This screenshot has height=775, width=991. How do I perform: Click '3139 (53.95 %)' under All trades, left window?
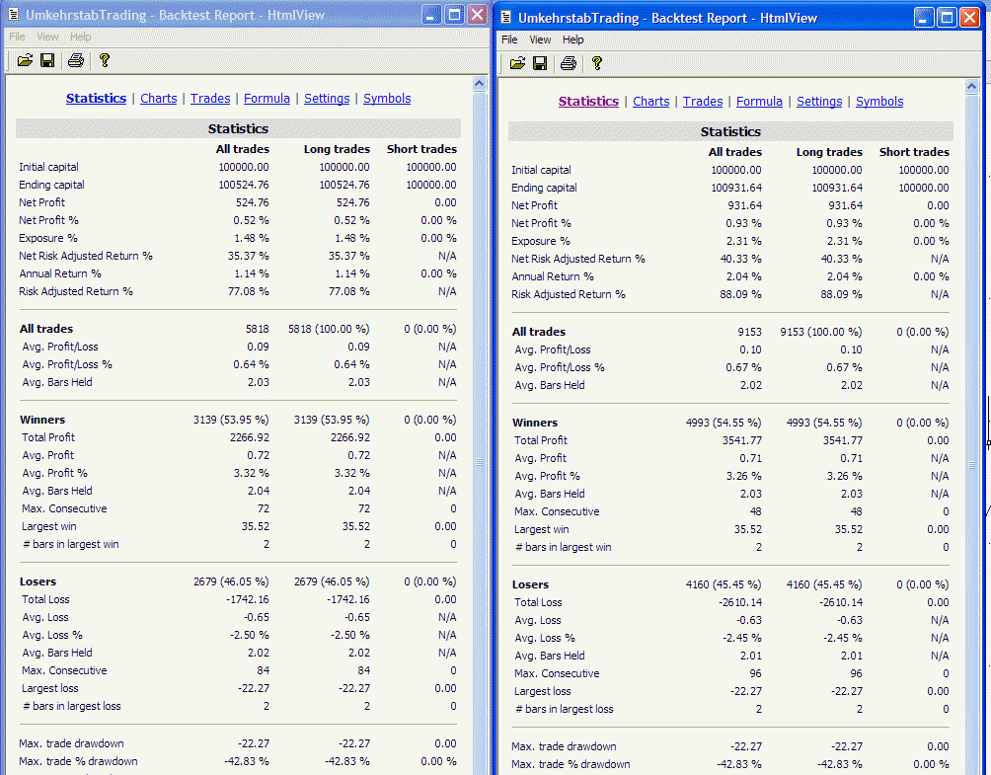click(x=231, y=420)
